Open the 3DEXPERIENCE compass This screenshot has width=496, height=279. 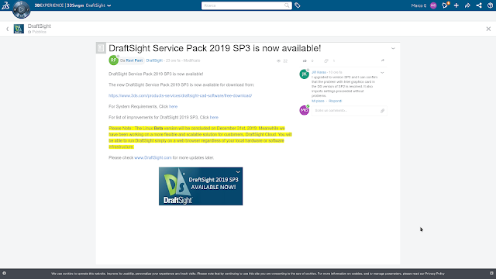[22, 9]
